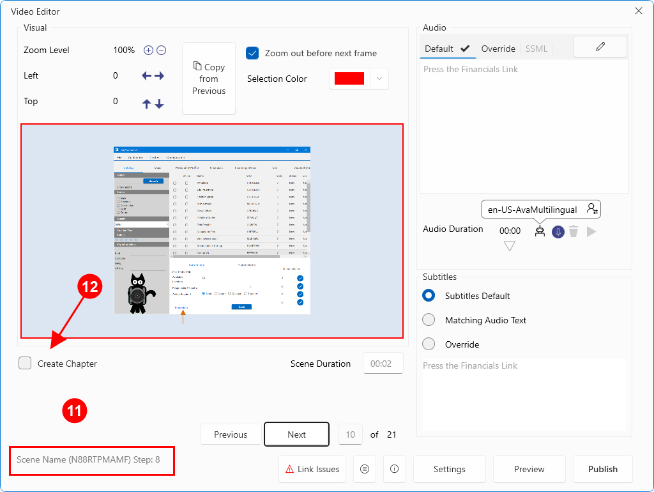Select the Matching Audio Text radio option
Screen dimensions: 654x492
(x=429, y=320)
